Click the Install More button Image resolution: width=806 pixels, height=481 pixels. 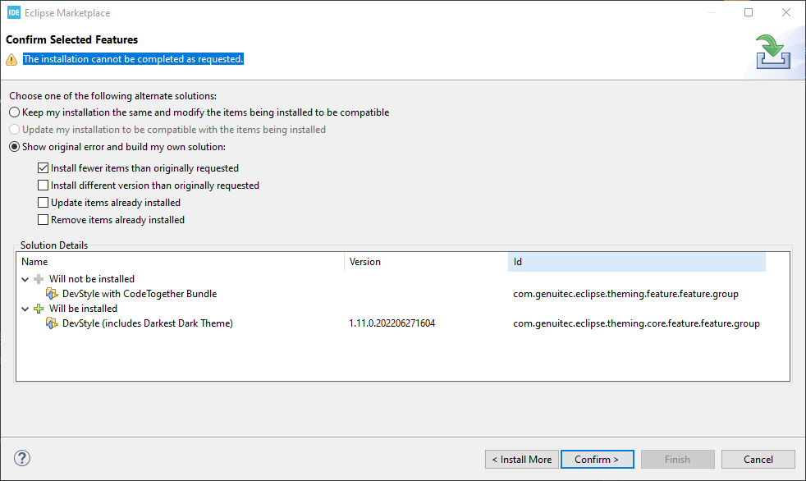pos(522,460)
